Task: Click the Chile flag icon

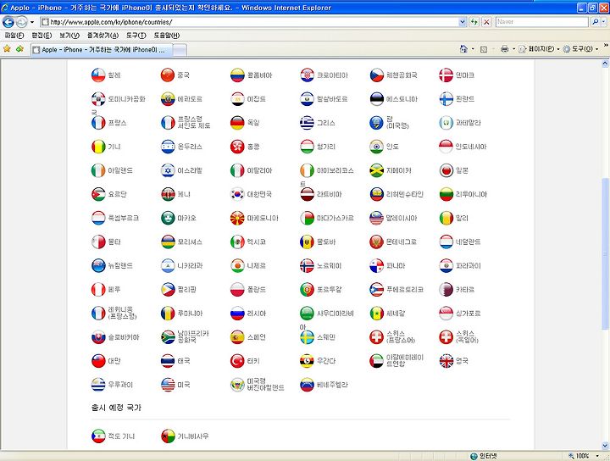Action: 98,75
